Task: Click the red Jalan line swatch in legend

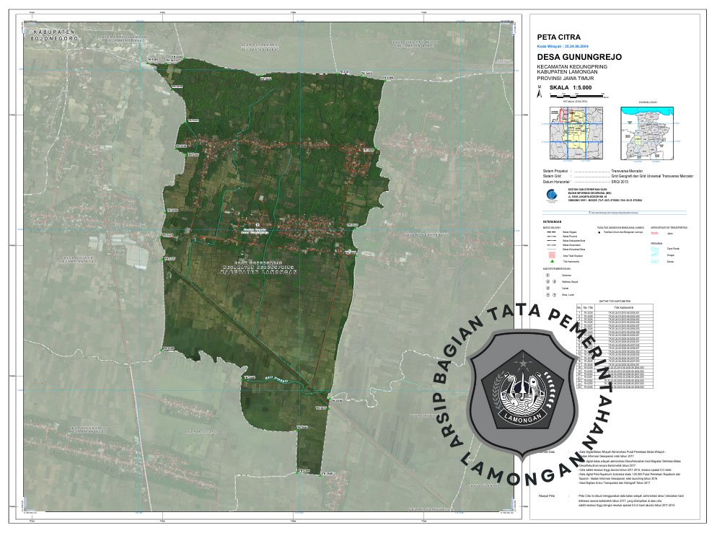Action: (x=656, y=233)
